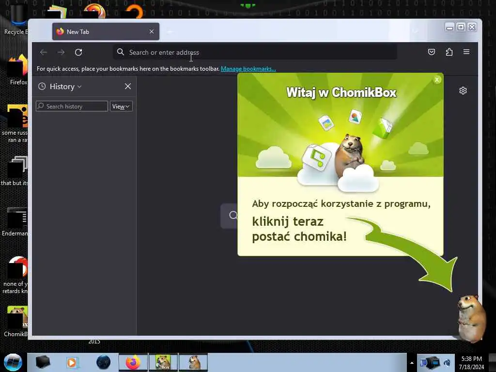Focus the Search or enter address bar

(x=255, y=52)
